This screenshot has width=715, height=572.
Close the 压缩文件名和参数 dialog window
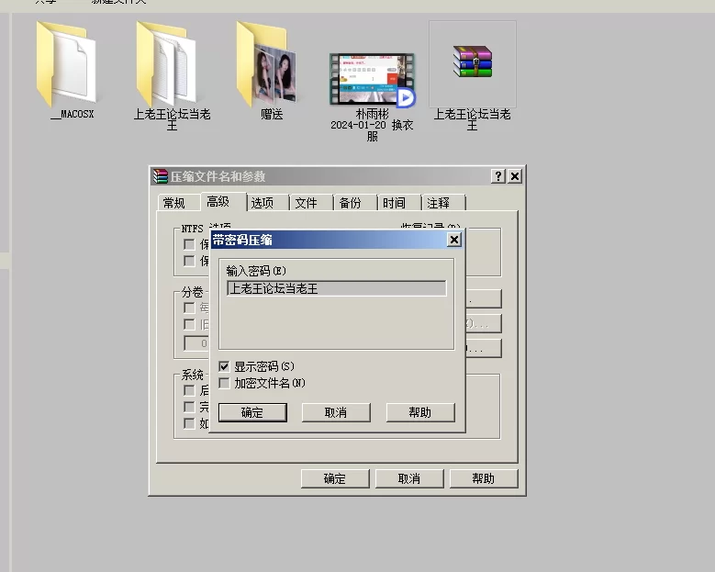point(515,176)
